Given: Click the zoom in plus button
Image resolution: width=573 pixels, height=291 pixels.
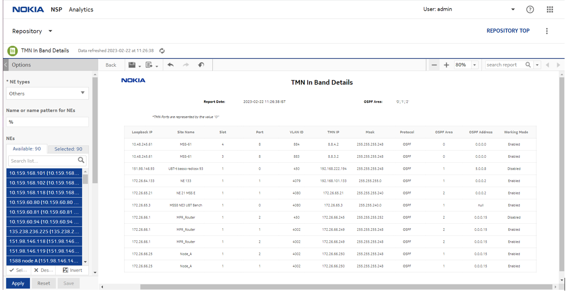Looking at the screenshot, I should pos(447,65).
